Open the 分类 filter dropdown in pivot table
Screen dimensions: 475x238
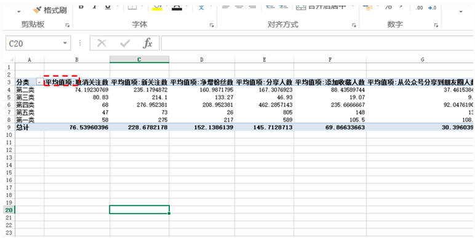click(x=39, y=82)
